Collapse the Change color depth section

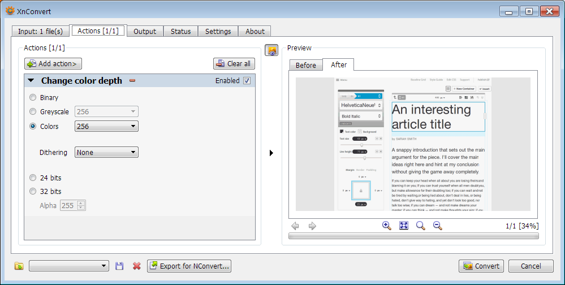point(31,81)
